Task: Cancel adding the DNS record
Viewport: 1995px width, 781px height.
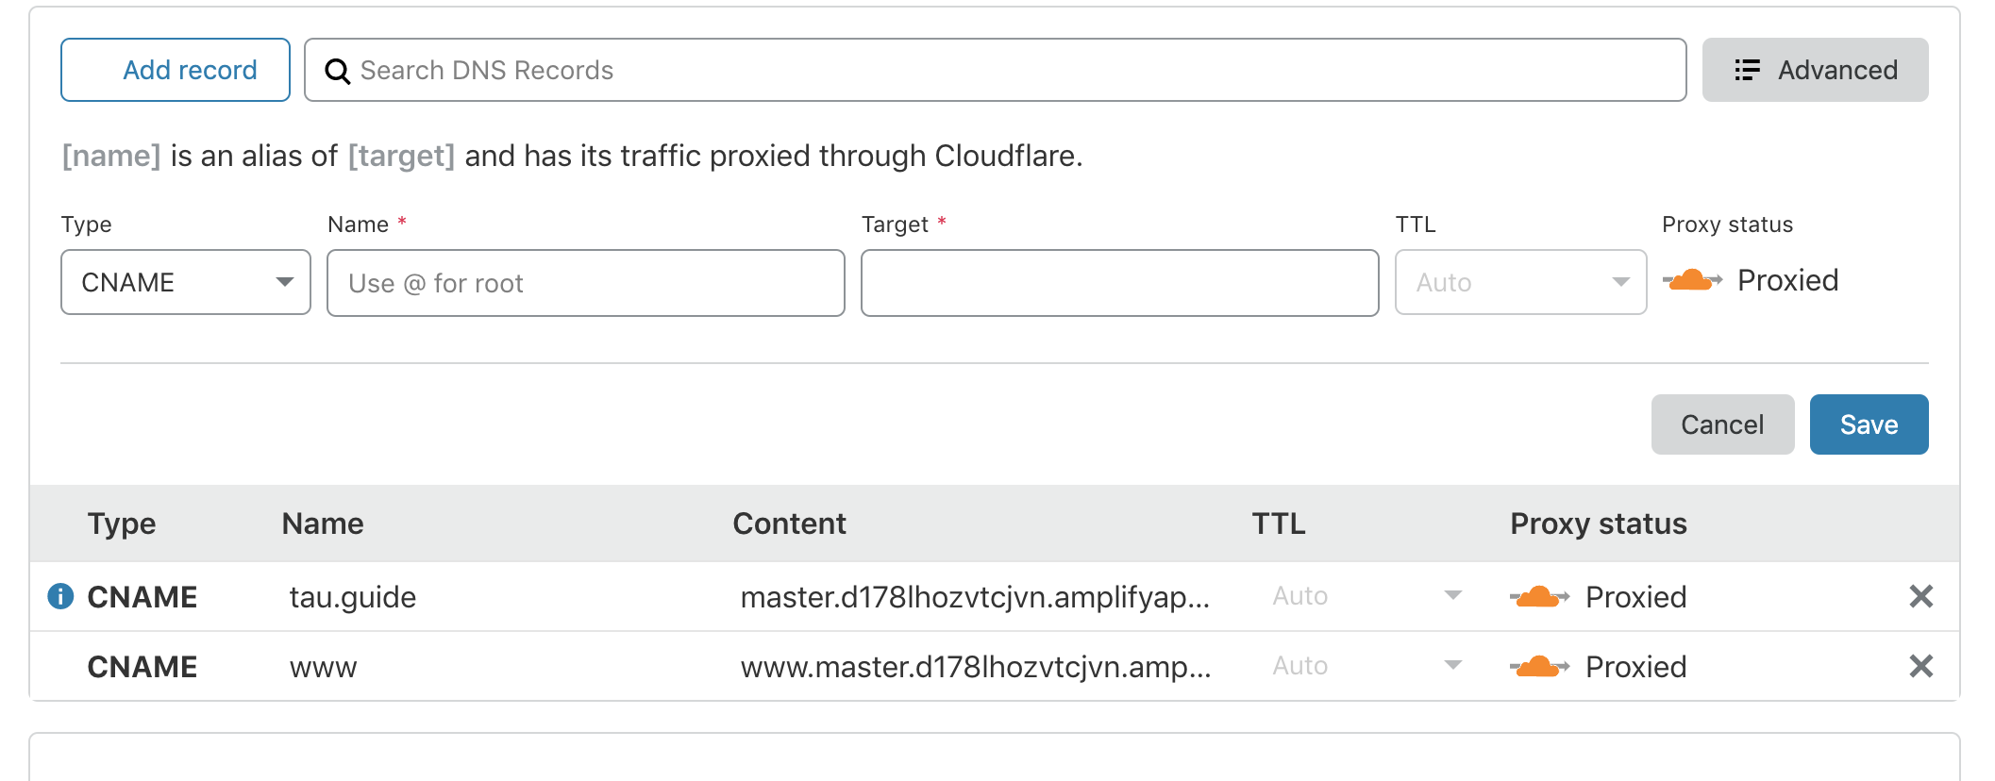Action: 1722,424
